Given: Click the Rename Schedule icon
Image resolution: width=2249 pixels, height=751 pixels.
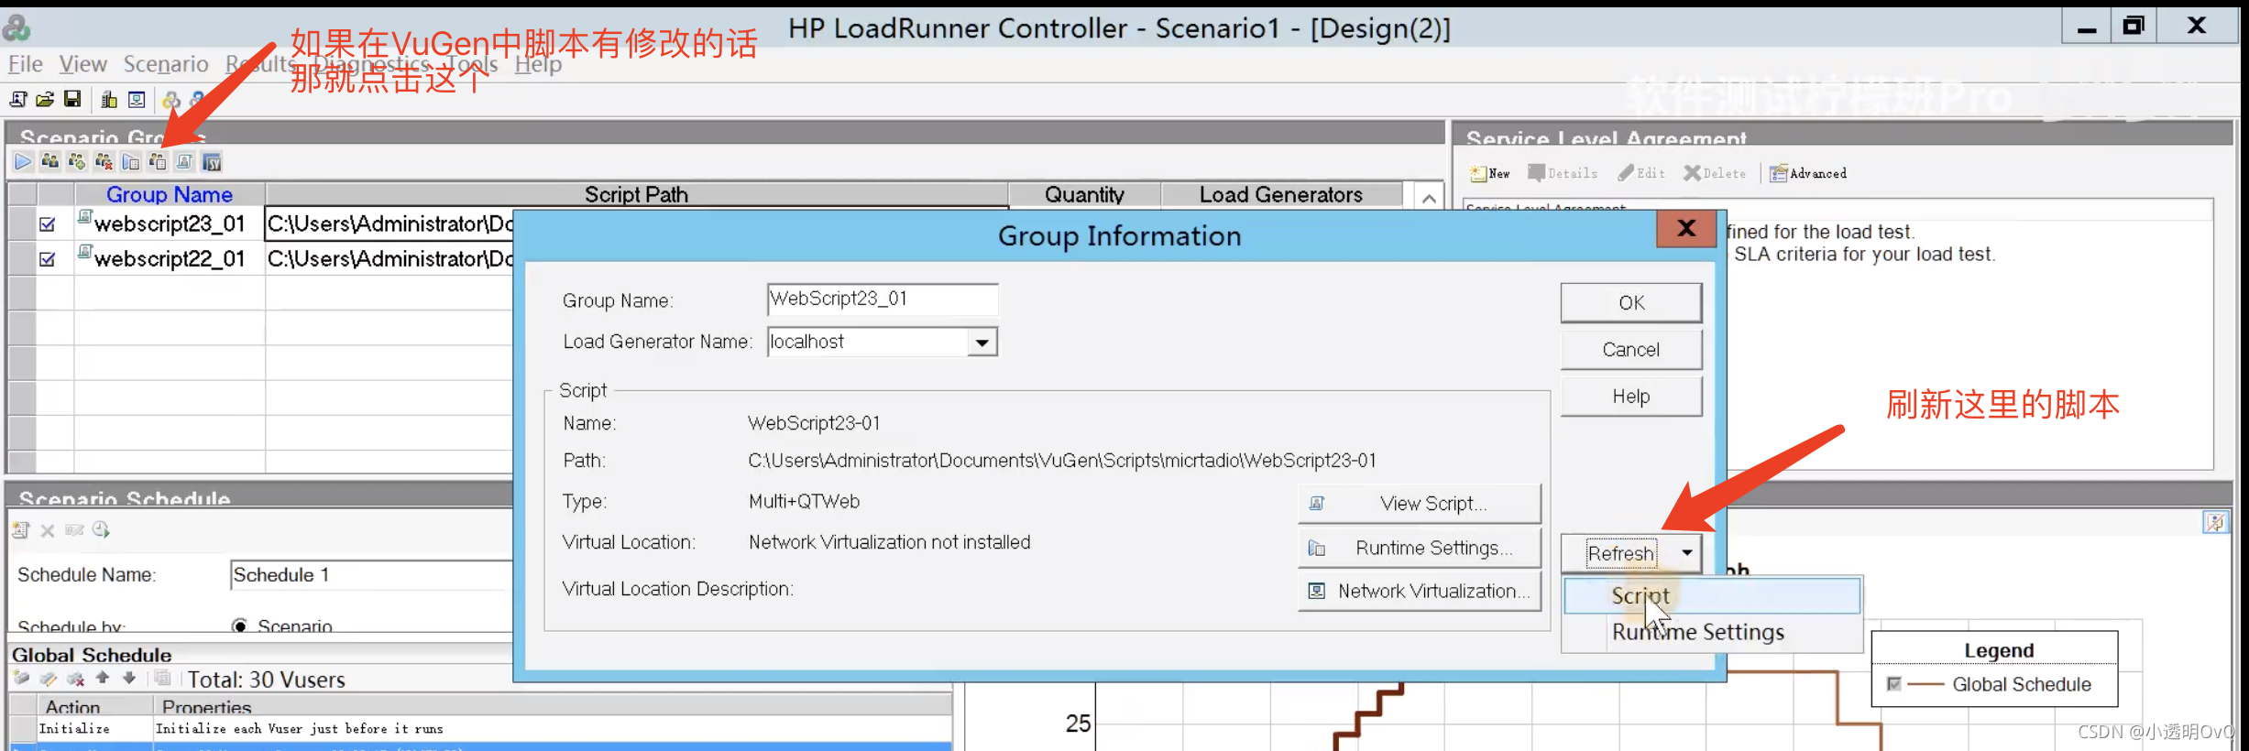Looking at the screenshot, I should (x=74, y=530).
